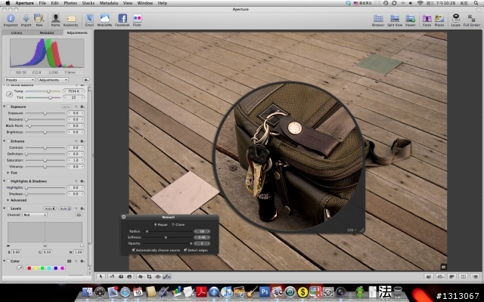Collapse the Exposure section

[x=5, y=106]
